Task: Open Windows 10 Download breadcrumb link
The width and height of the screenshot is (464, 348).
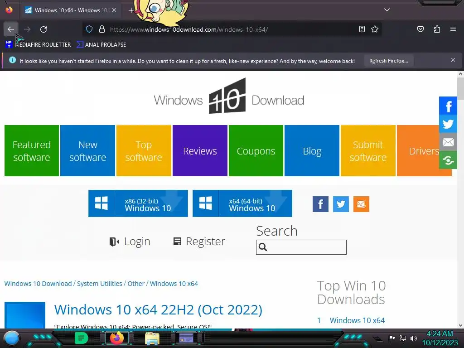Action: 38,284
